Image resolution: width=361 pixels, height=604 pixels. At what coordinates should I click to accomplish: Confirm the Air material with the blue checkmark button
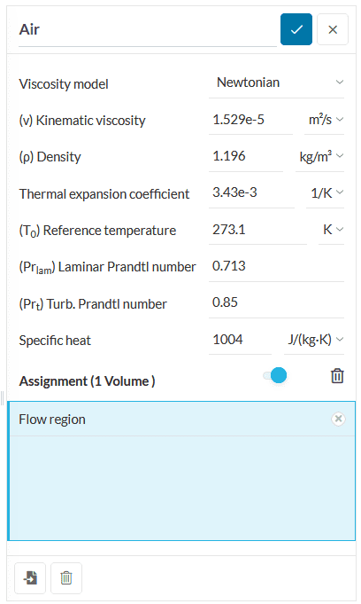coord(296,29)
